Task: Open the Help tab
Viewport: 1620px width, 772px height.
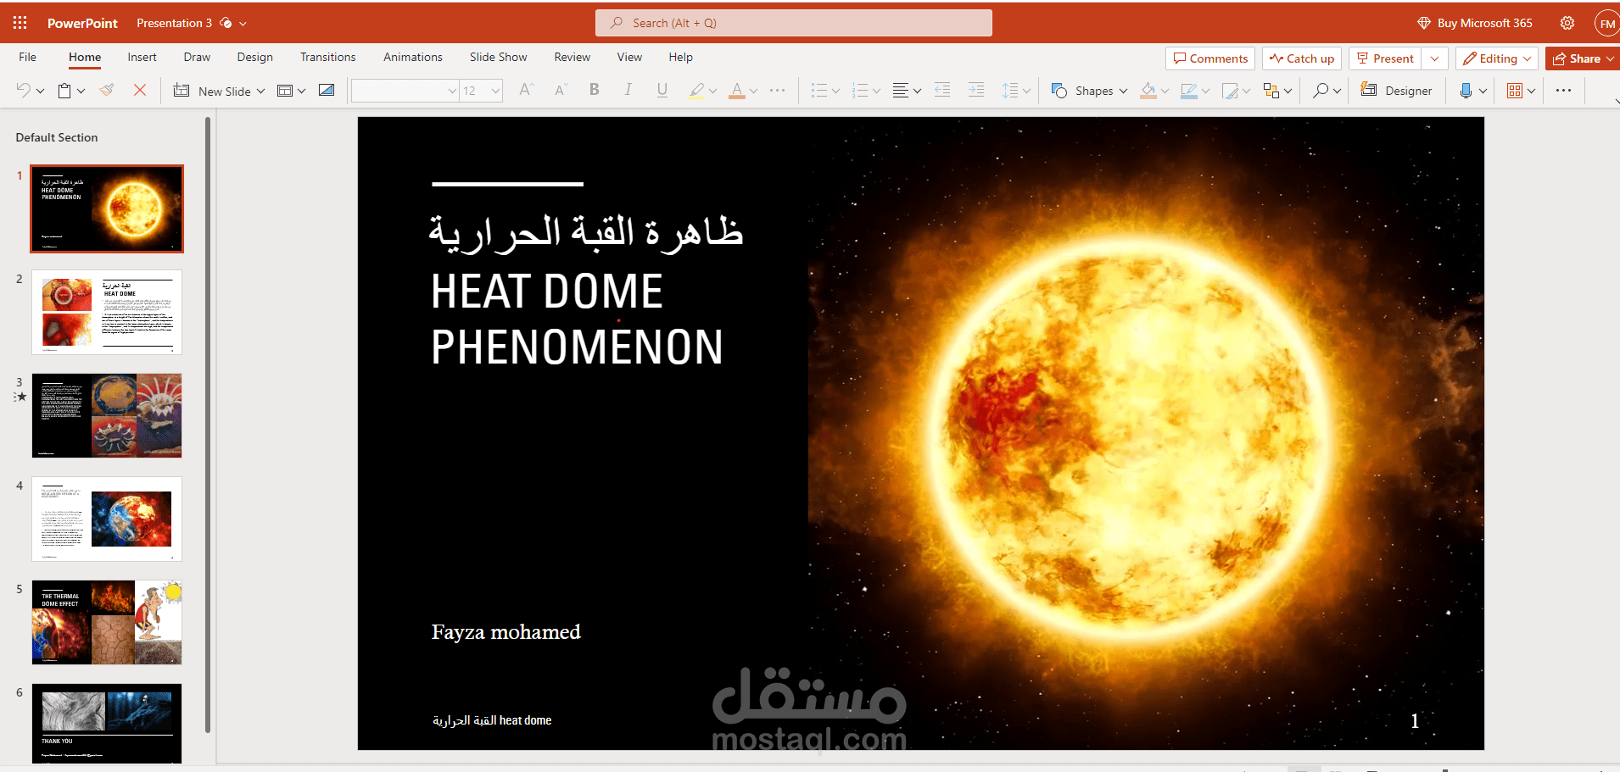Action: click(x=680, y=57)
